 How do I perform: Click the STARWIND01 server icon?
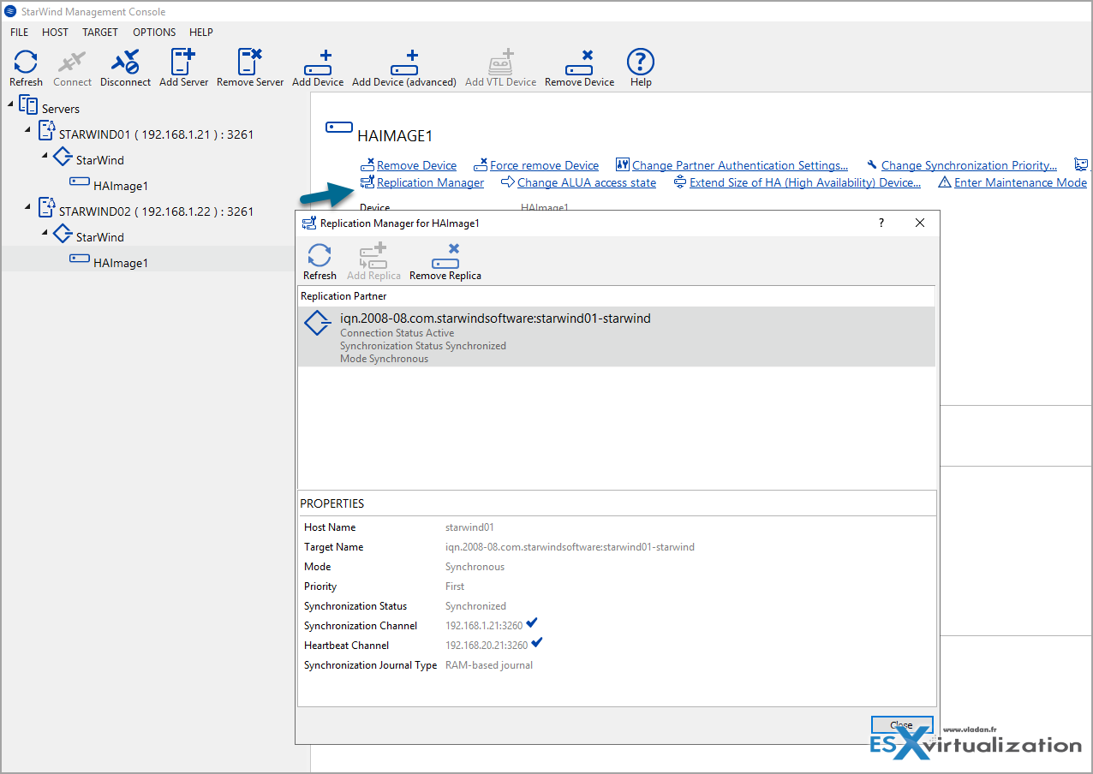(x=45, y=132)
